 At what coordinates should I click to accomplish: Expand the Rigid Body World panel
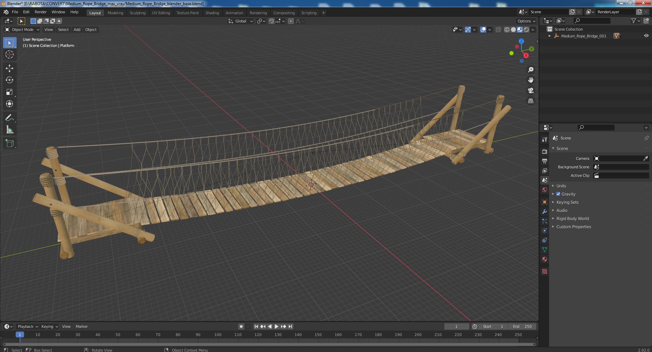(572, 218)
